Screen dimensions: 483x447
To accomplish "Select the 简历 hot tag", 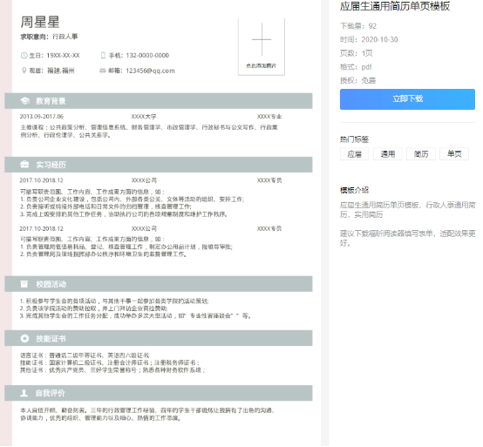I will point(421,154).
